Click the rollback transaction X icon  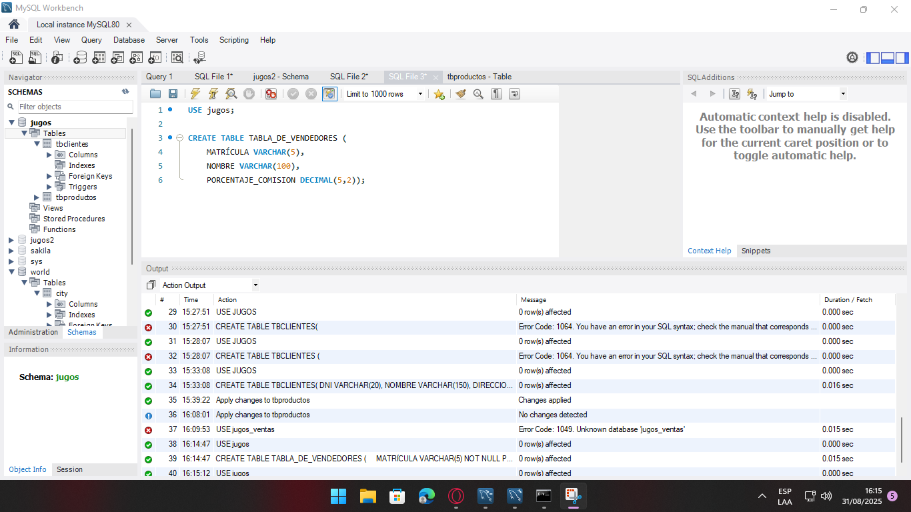click(x=311, y=94)
